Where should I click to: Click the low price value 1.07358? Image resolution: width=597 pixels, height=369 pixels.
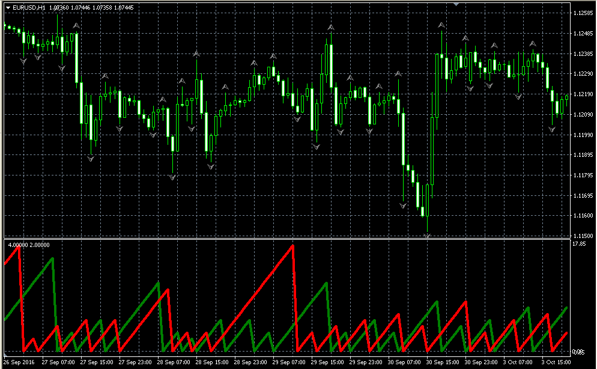click(x=102, y=8)
